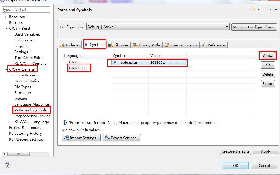280x175 pixels.
Task: Click the type filter text field
Action: tap(26, 9)
